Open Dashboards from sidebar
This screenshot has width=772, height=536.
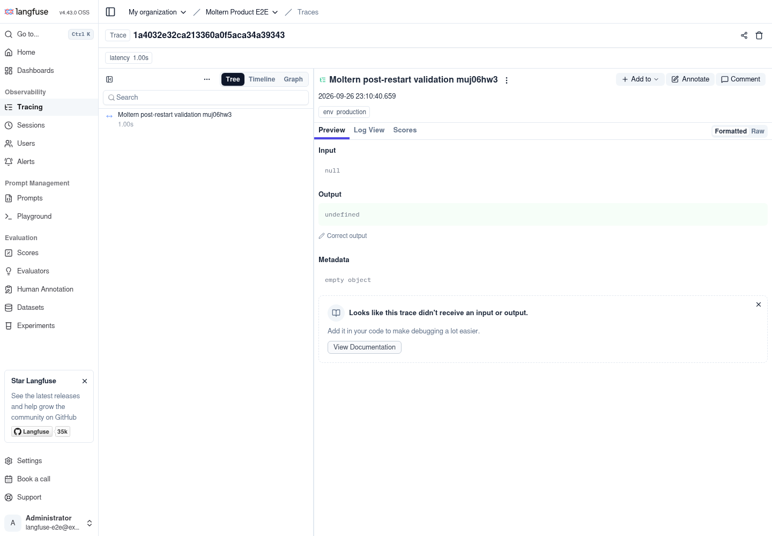pyautogui.click(x=49, y=71)
